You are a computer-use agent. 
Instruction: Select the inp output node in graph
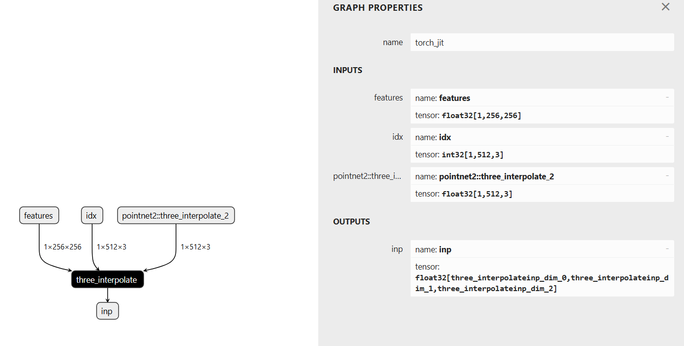tap(107, 311)
